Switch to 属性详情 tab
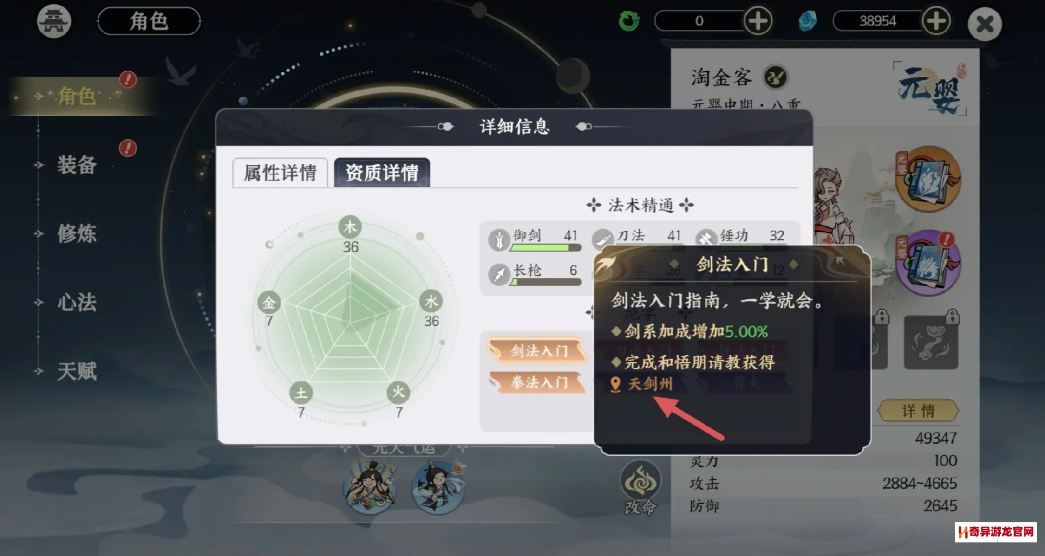Screen dimensions: 1045x556 (x=280, y=173)
